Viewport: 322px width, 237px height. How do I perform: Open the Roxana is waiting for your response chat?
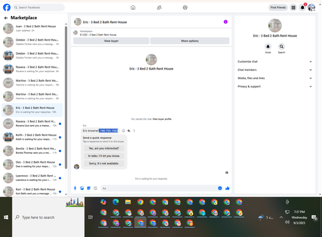[x=32, y=69]
